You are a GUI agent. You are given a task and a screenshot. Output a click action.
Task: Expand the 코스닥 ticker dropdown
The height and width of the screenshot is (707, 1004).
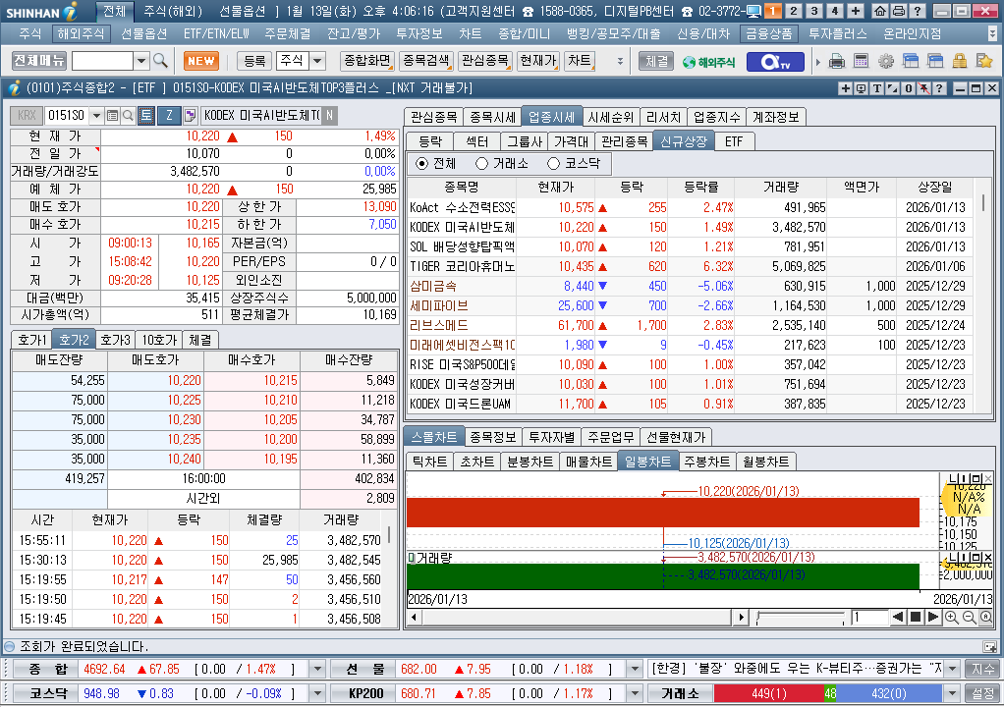[x=317, y=693]
